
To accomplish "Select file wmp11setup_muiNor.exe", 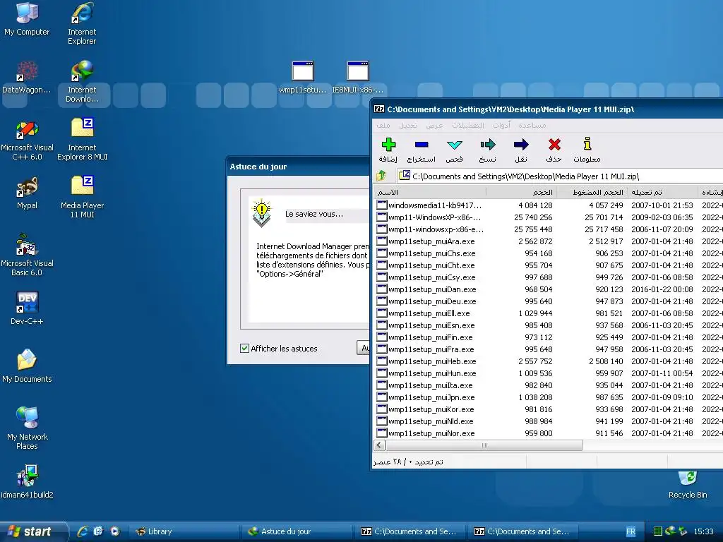I will click(x=431, y=433).
